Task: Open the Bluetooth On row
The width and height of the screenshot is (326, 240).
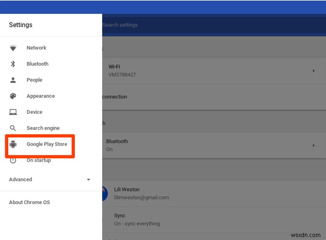Action: tap(214, 145)
